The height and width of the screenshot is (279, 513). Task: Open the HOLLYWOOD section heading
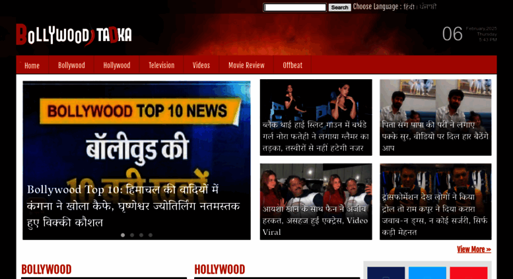(x=220, y=270)
